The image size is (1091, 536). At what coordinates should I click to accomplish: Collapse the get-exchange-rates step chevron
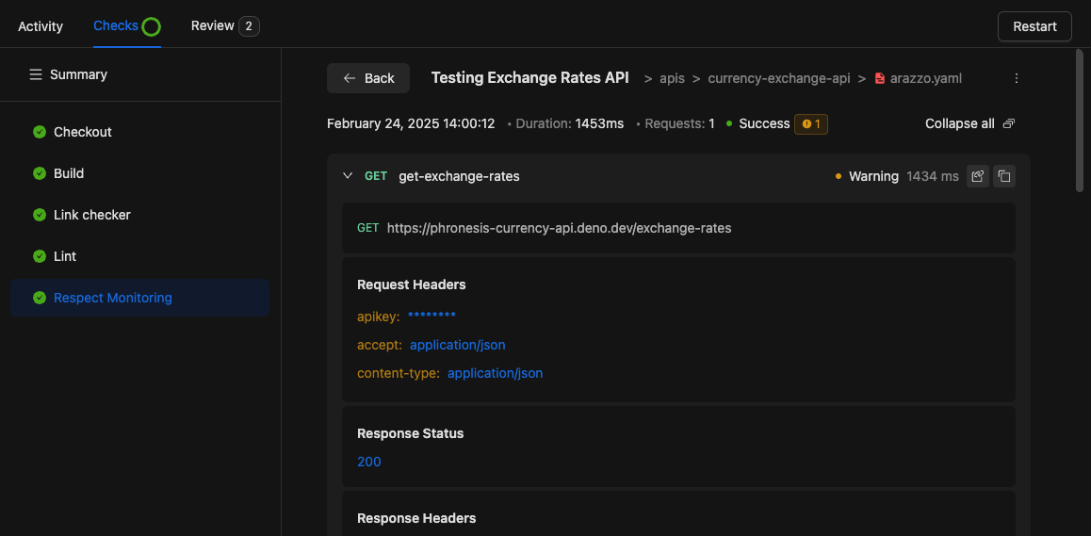point(348,176)
